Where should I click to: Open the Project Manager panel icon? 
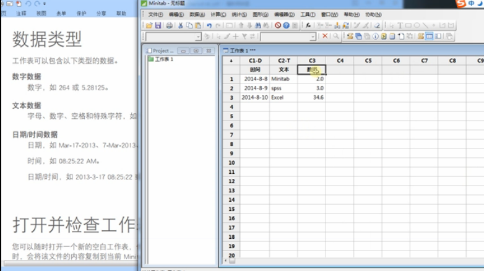click(x=438, y=37)
